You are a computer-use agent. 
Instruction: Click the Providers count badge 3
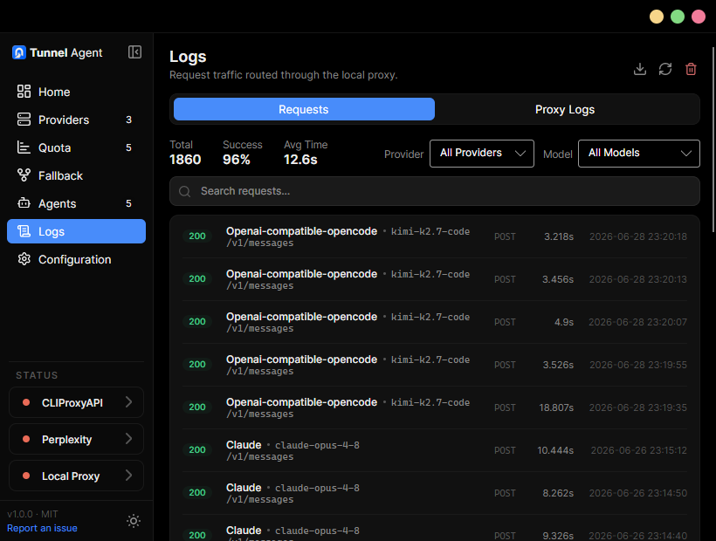point(128,120)
